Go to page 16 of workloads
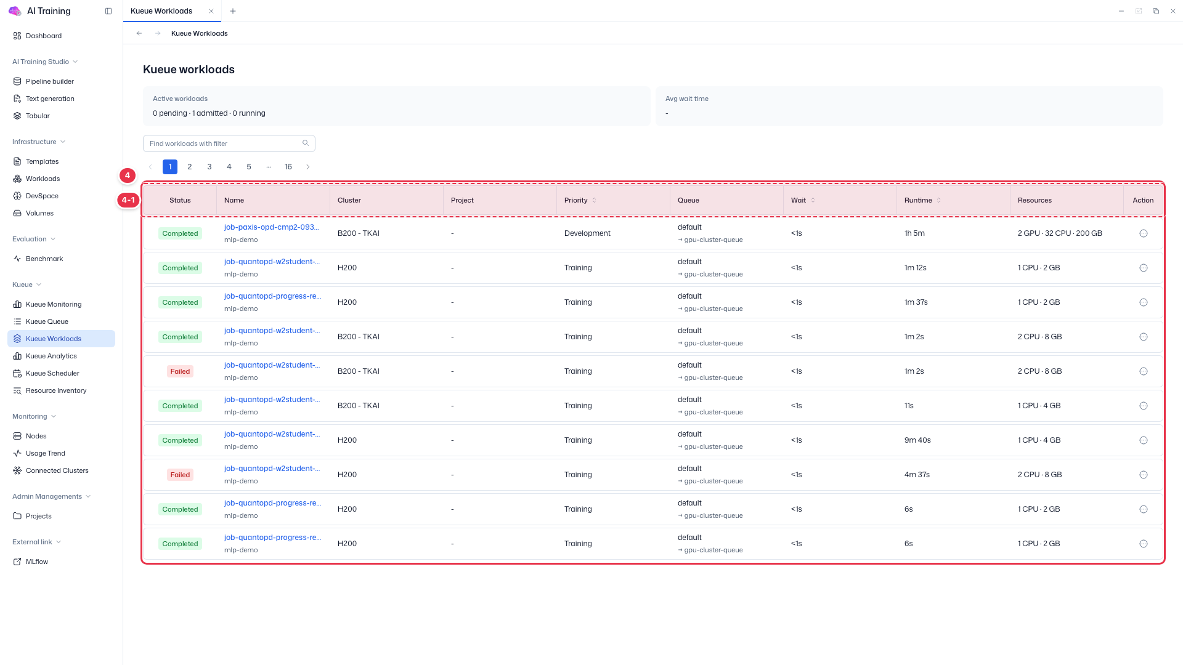 (288, 167)
